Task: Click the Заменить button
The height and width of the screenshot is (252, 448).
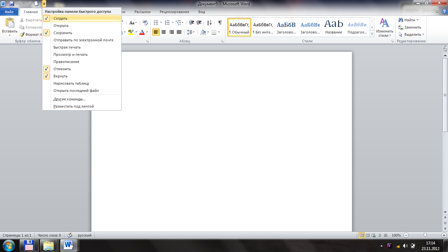Action: [x=410, y=27]
